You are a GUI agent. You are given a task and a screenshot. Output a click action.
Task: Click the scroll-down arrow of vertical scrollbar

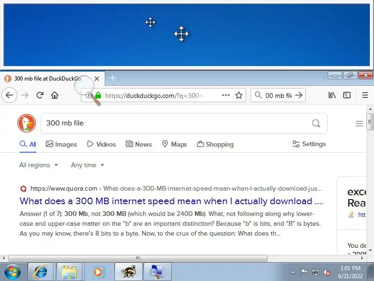(x=370, y=251)
